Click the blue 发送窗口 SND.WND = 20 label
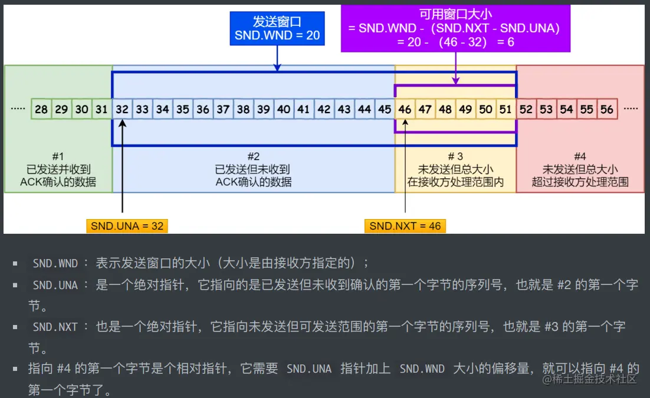Image resolution: width=650 pixels, height=398 pixels. click(277, 28)
